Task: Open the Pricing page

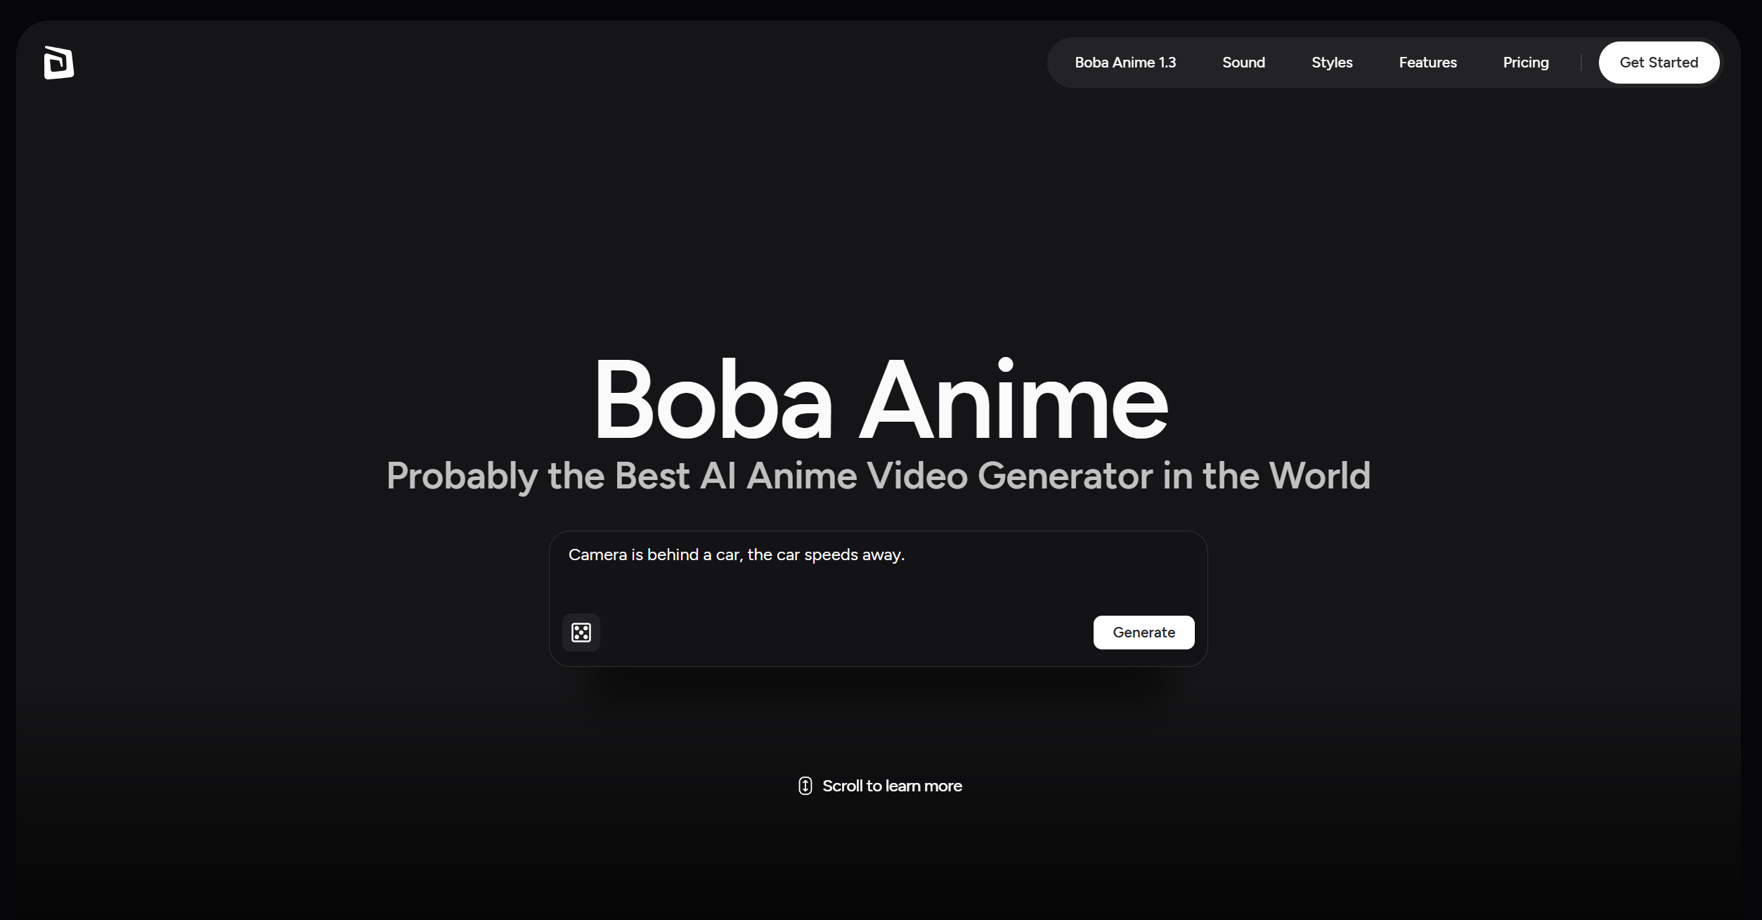Action: (x=1525, y=63)
